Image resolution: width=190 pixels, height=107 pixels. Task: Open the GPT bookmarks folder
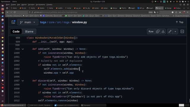pos(70,16)
